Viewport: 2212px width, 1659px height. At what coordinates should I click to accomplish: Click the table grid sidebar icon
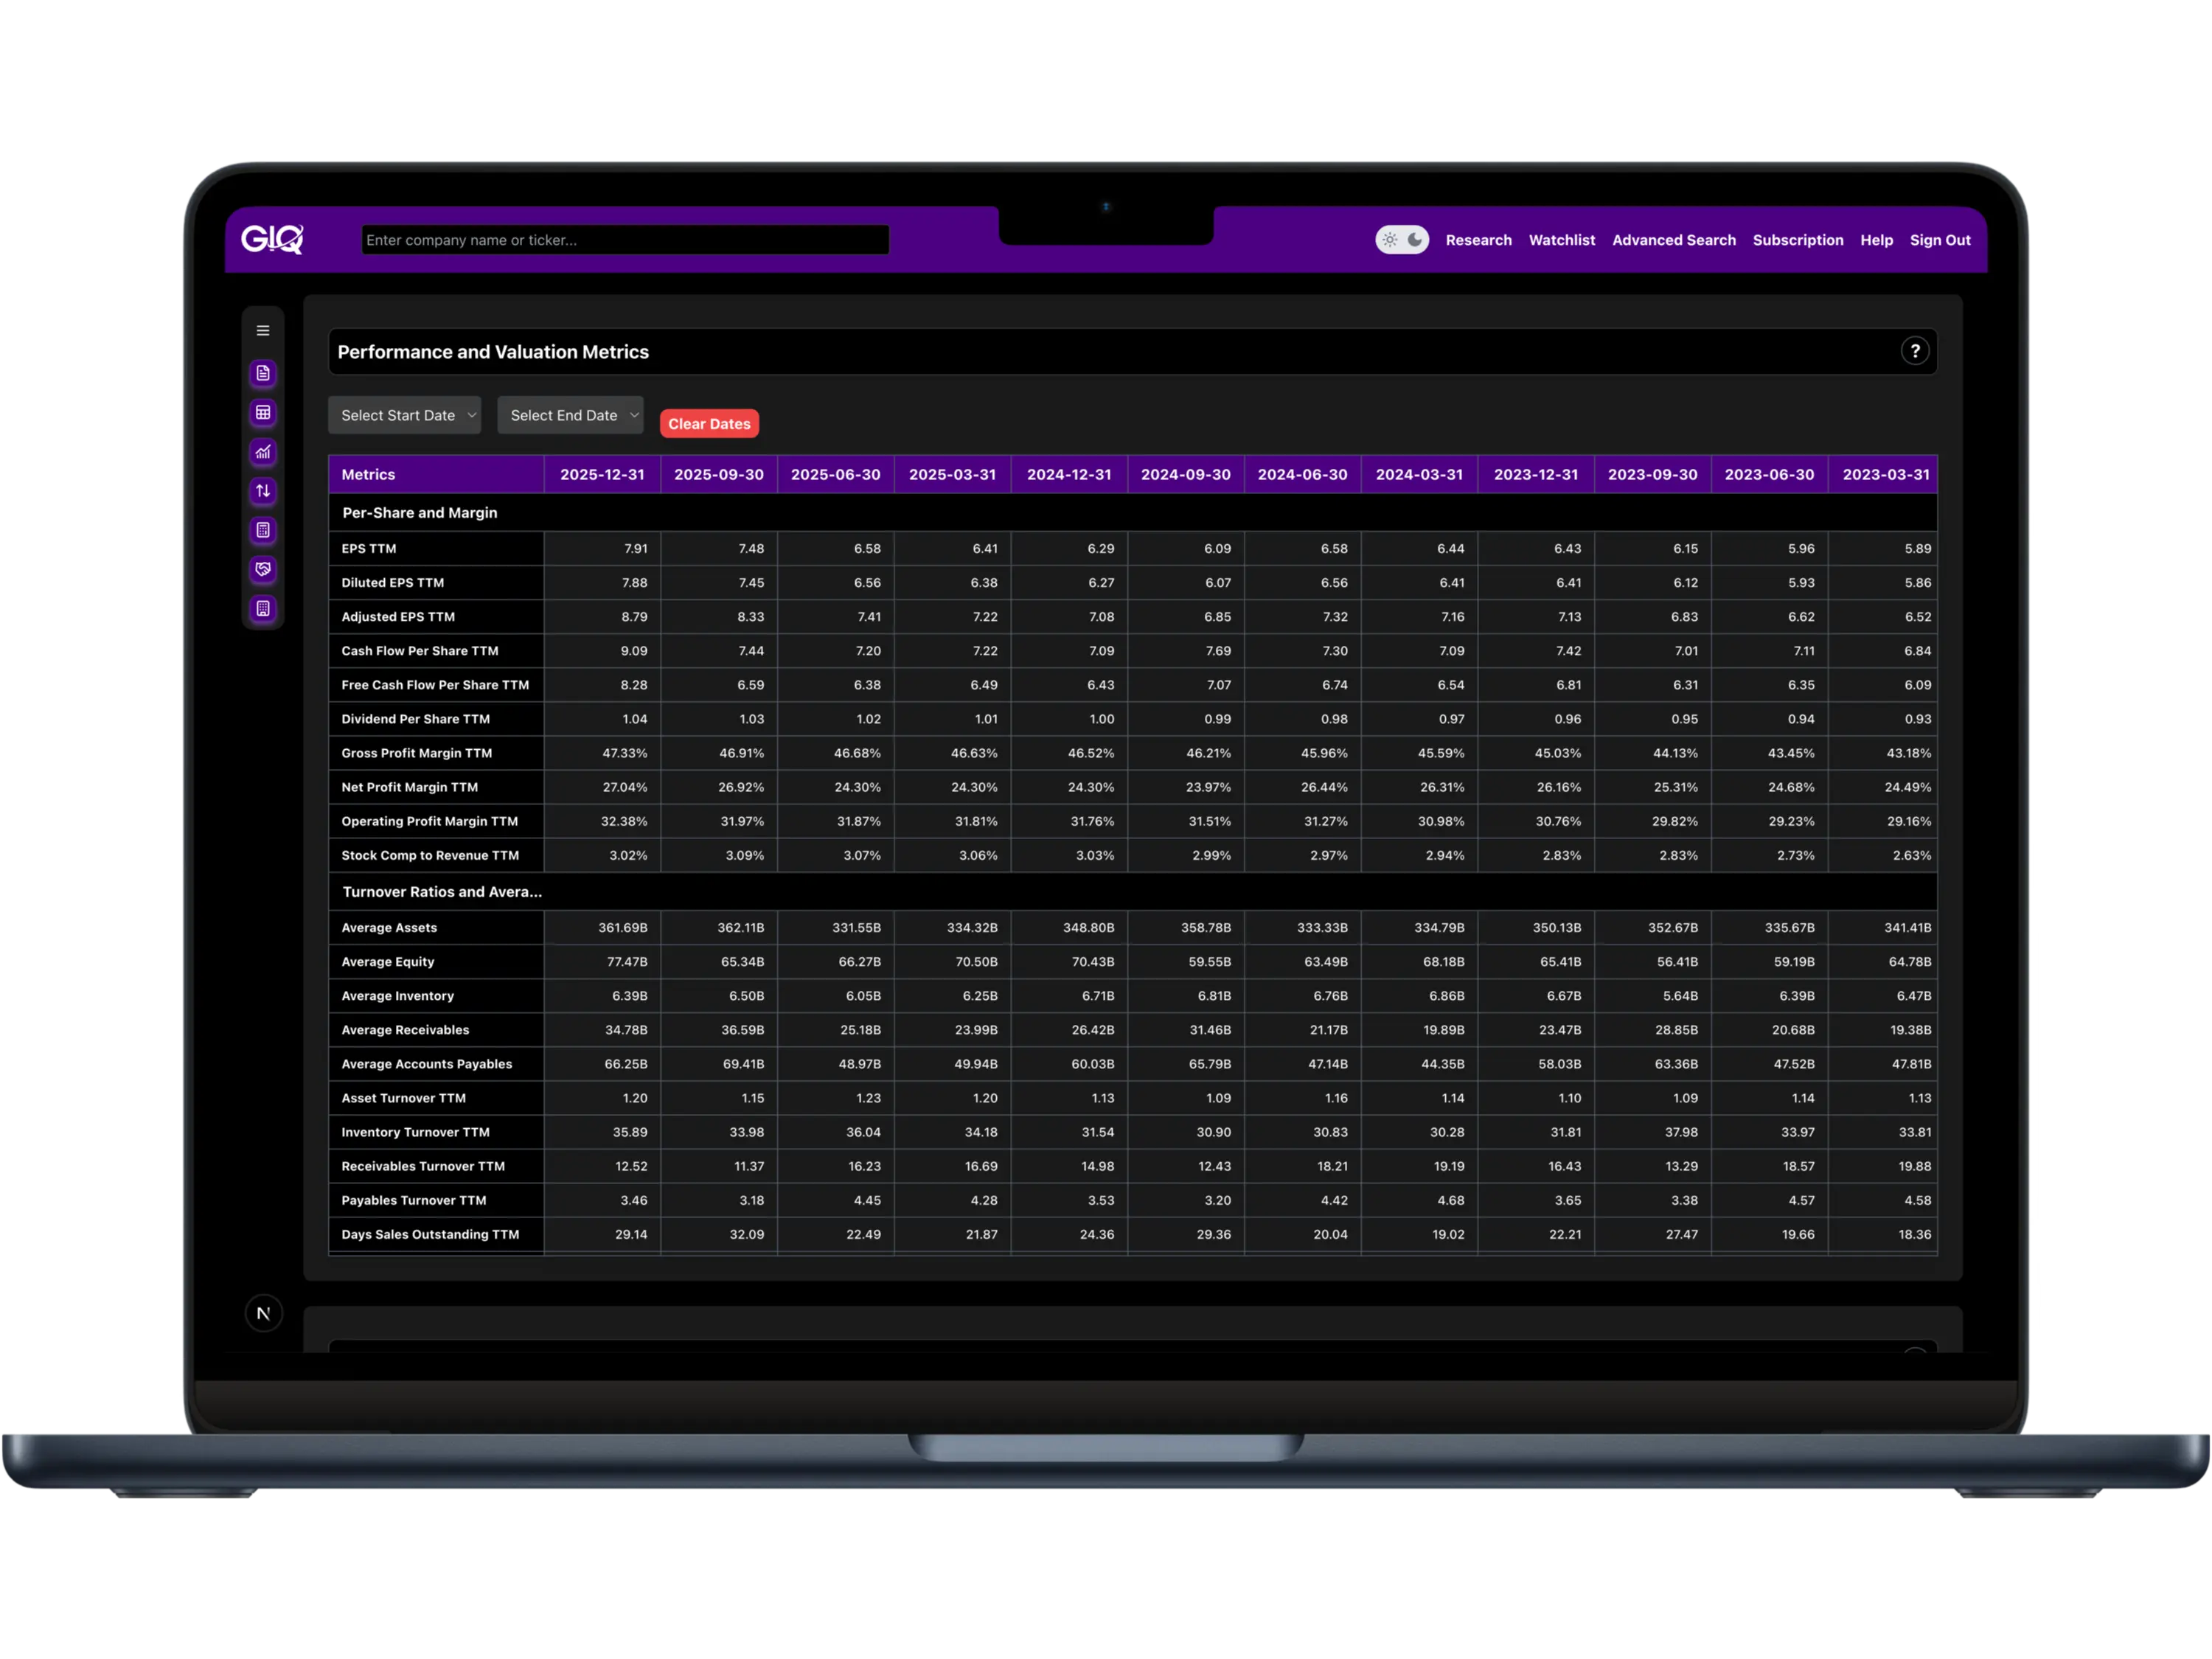pyautogui.click(x=263, y=413)
